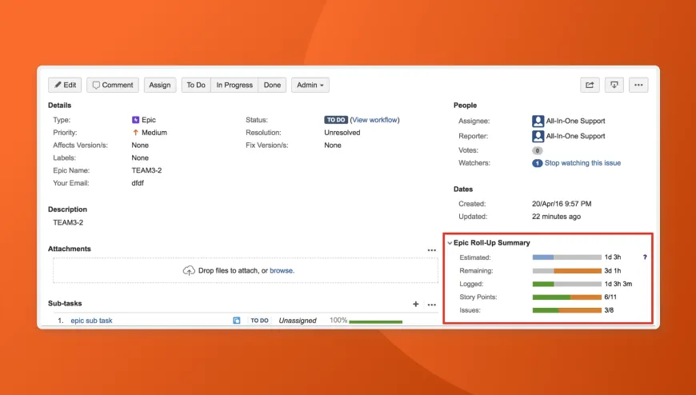The image size is (696, 395).
Task: Open the View workflow link
Action: pos(374,120)
